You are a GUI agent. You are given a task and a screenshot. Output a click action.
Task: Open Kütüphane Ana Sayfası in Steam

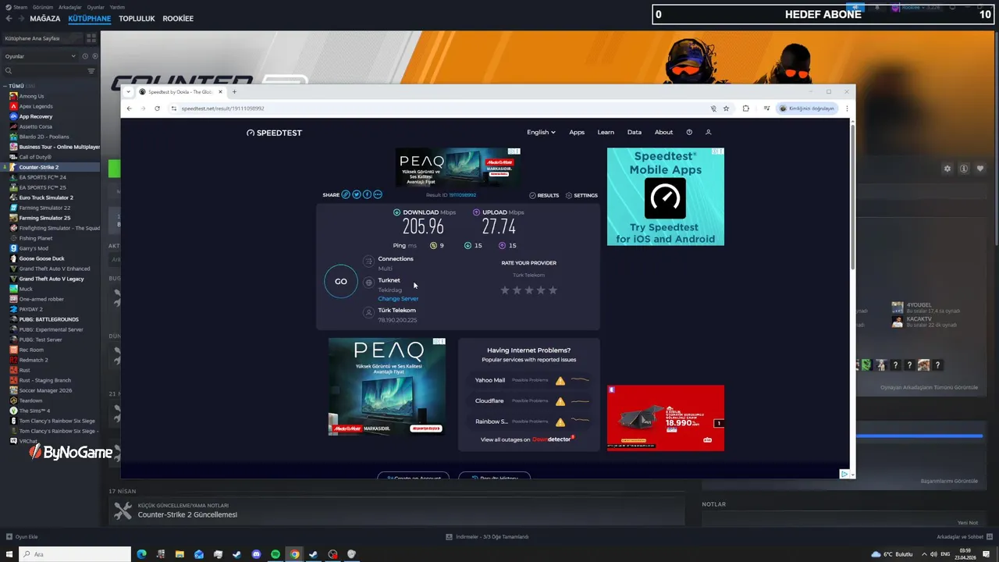point(42,38)
